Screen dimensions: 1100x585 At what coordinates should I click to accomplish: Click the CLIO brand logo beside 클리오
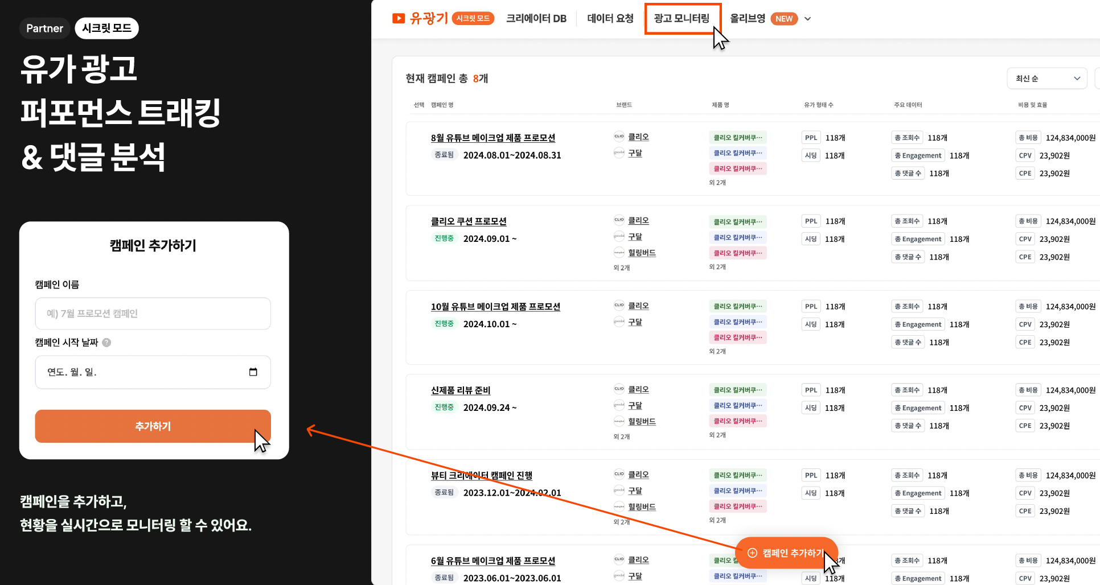click(619, 137)
